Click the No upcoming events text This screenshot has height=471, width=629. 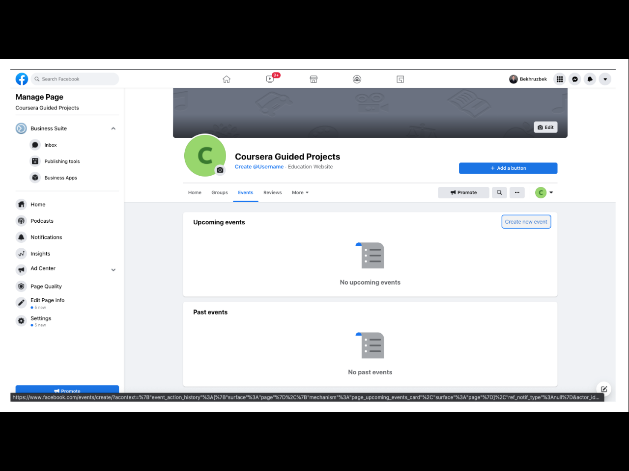tap(370, 283)
